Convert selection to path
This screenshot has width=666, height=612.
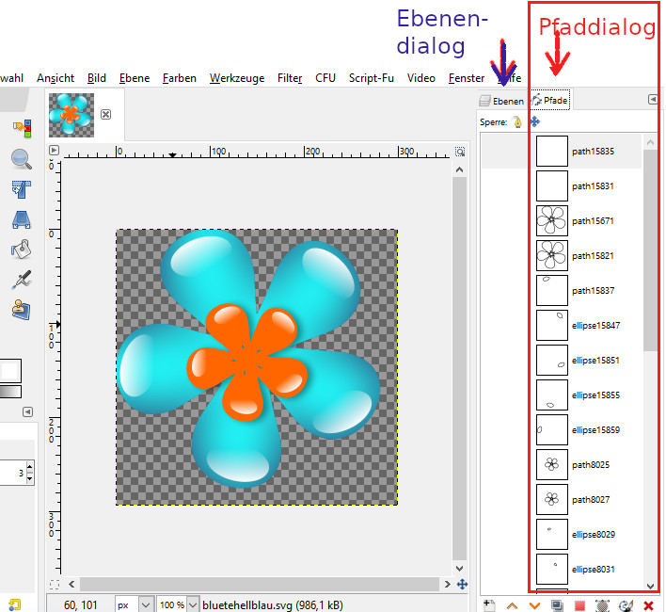point(602,605)
